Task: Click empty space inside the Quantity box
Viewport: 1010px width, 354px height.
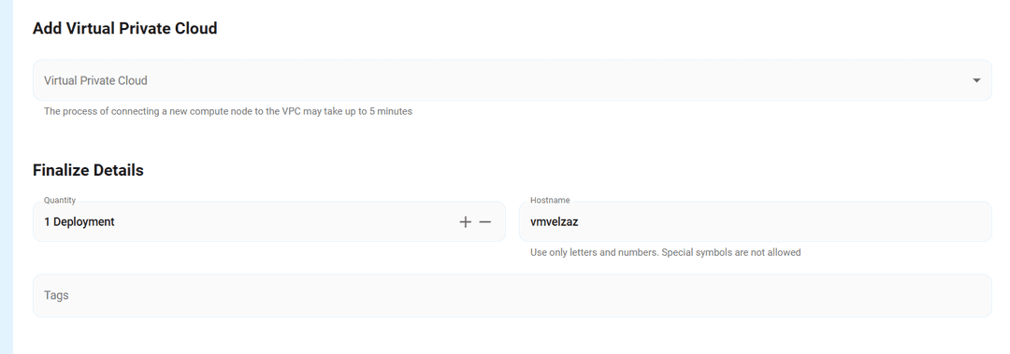Action: [283, 222]
